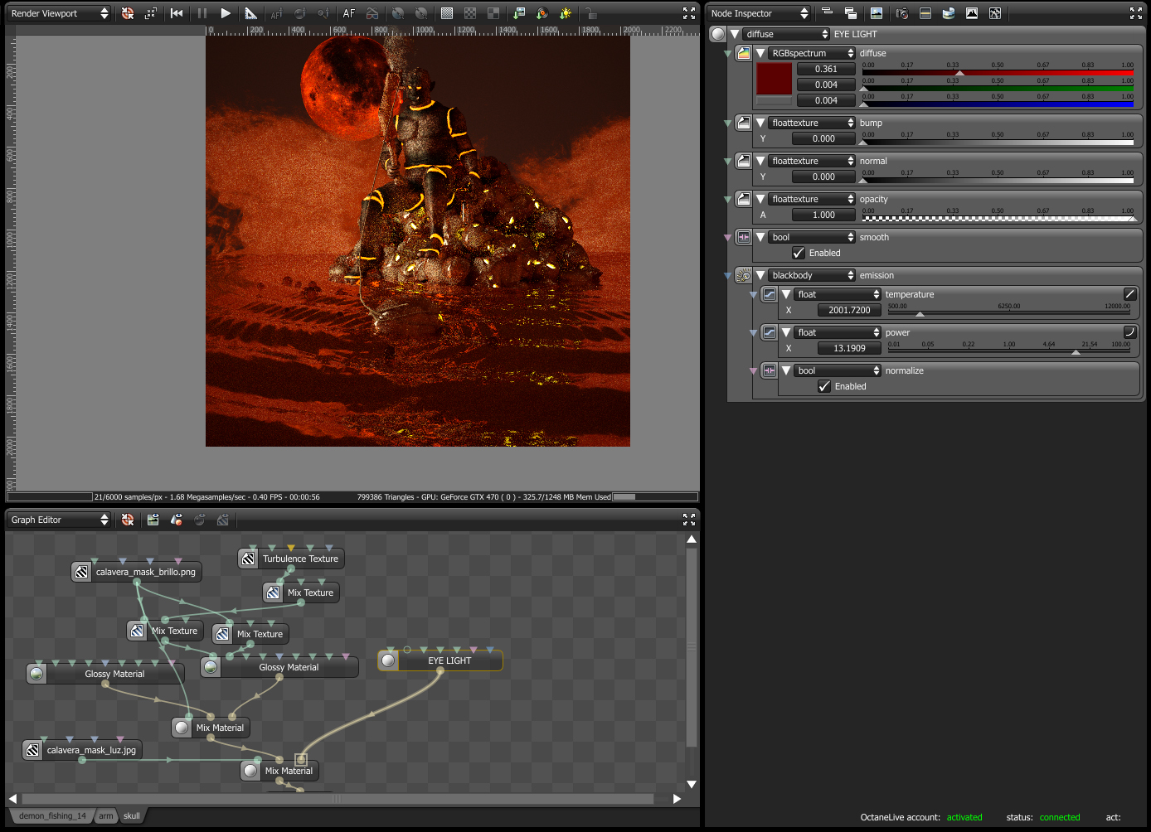Select the EYE LIGHT node
Screen dimensions: 1151x832
(x=449, y=660)
